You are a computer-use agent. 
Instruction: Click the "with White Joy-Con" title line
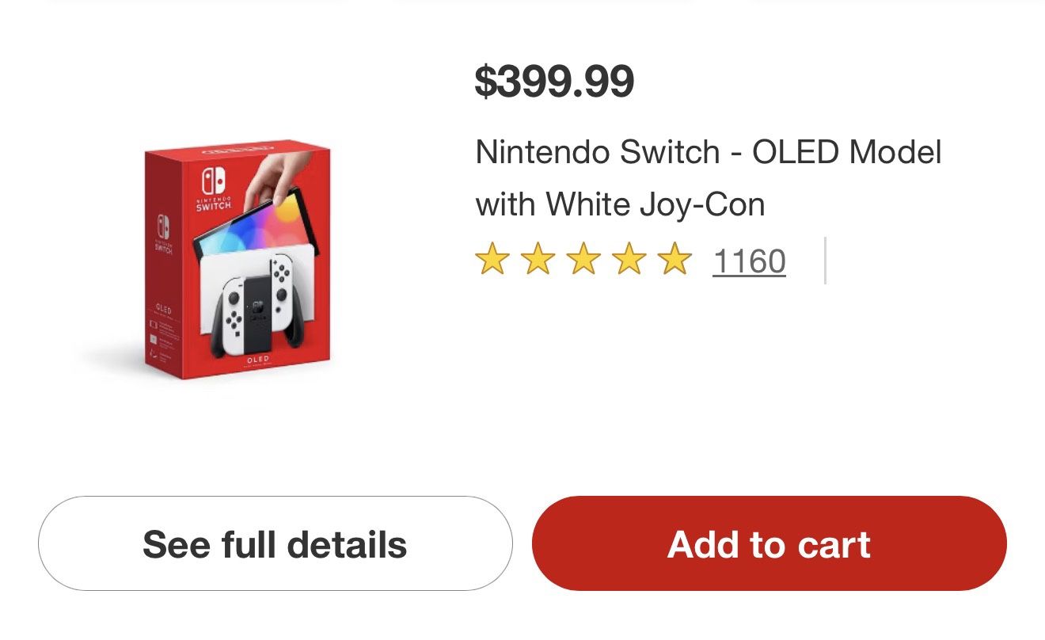coord(620,204)
